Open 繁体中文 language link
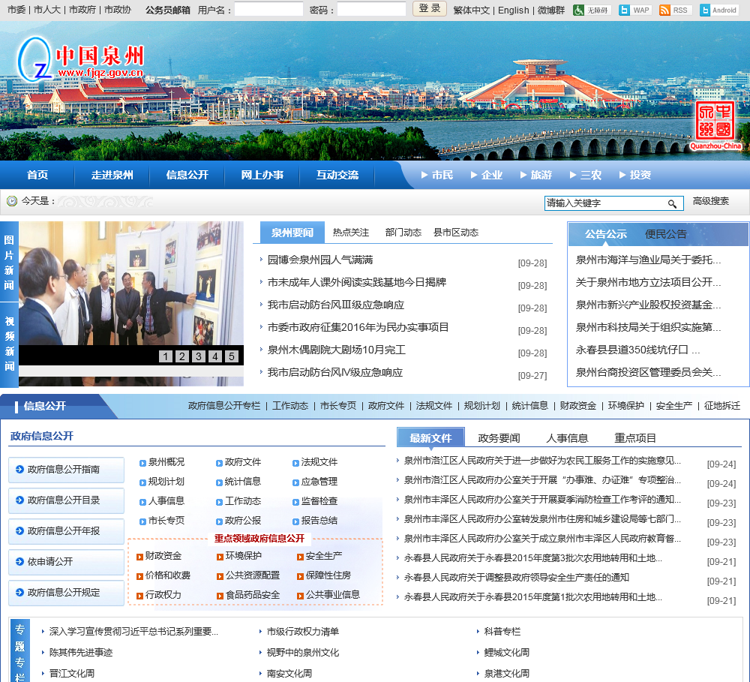The width and height of the screenshot is (750, 682). [472, 10]
